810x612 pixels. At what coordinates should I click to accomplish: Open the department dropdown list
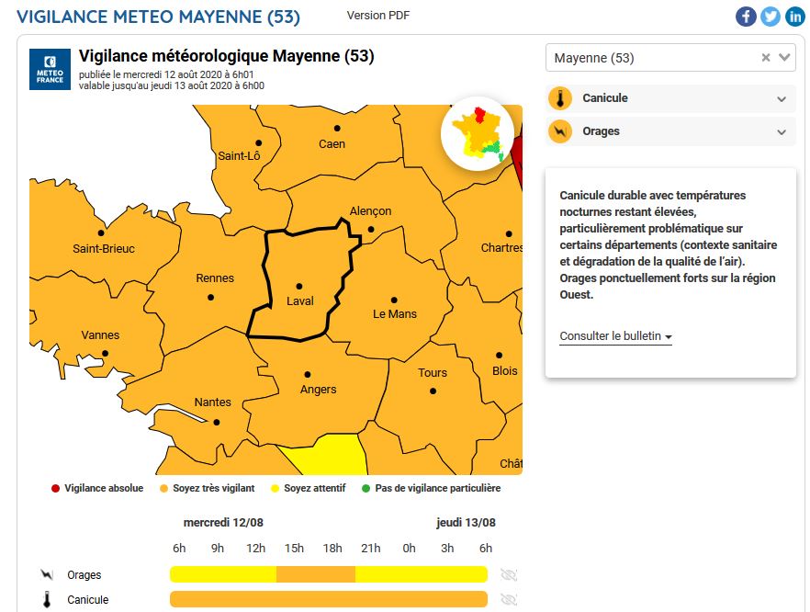(785, 58)
